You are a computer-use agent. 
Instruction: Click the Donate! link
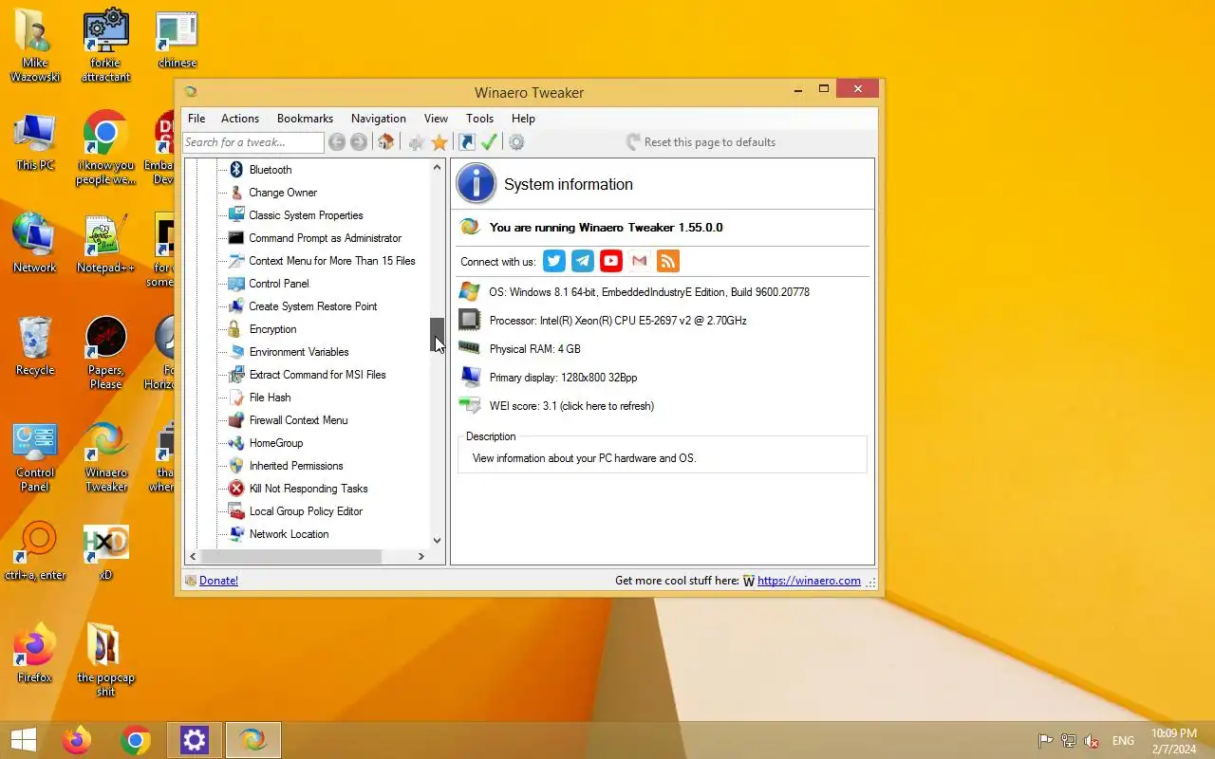218,581
